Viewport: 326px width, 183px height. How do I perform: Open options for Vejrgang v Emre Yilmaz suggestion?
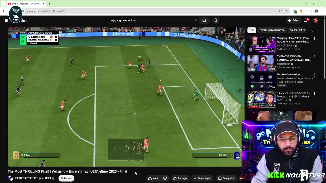pos(314,39)
